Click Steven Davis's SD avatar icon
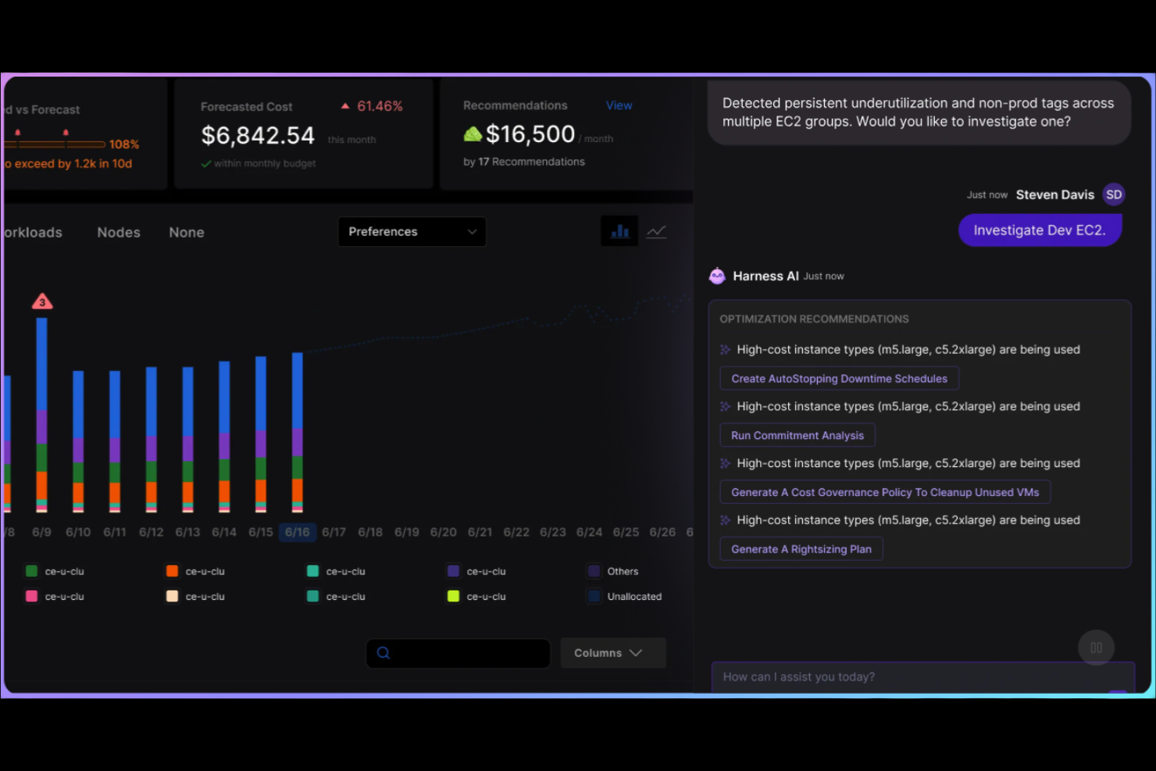1156x771 pixels. tap(1113, 195)
